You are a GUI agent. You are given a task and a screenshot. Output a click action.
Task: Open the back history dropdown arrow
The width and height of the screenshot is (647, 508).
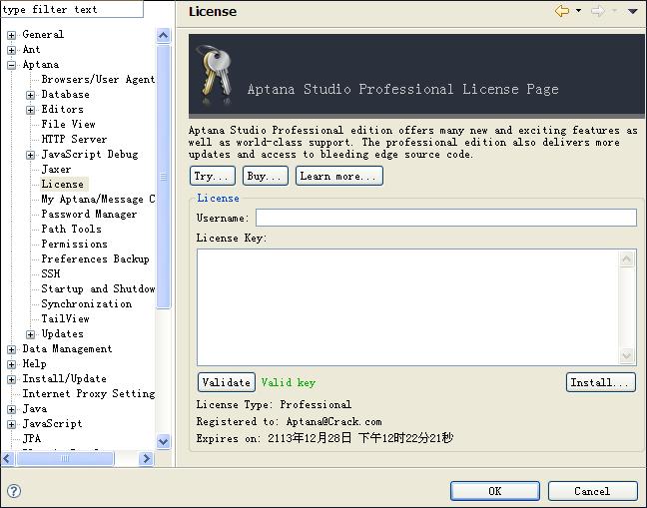(578, 11)
